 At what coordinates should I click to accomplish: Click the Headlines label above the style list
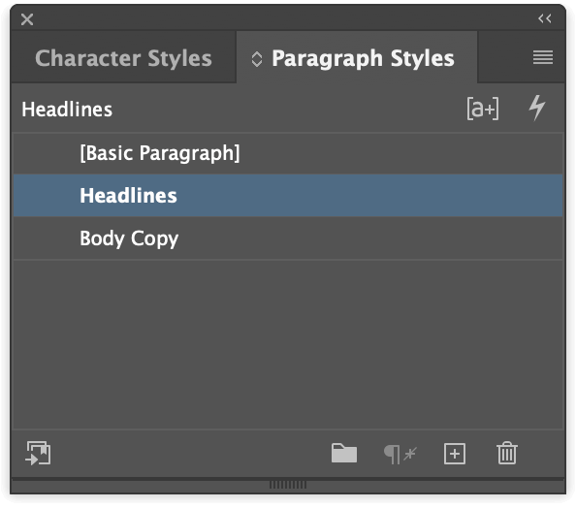[x=67, y=110]
